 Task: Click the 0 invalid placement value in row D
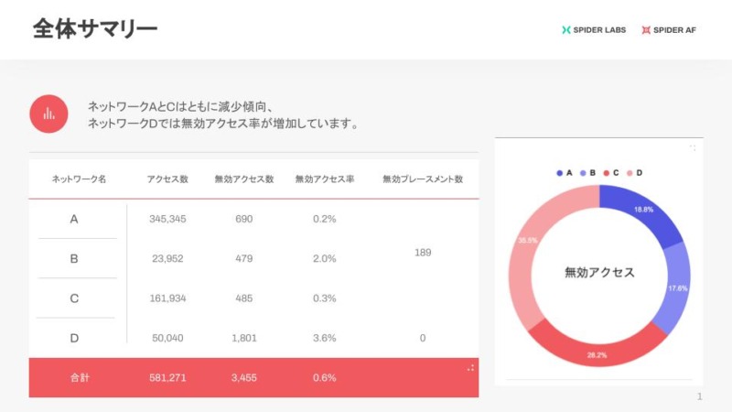(423, 338)
